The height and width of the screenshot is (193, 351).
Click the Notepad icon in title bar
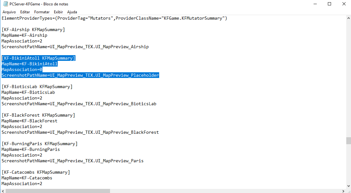click(5, 4)
